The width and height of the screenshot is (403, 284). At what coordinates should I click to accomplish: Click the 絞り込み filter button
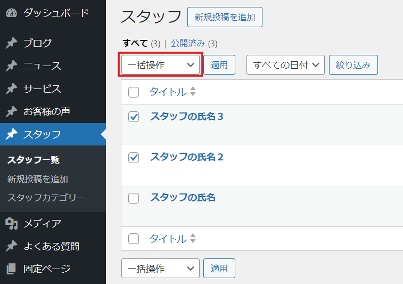pyautogui.click(x=353, y=65)
